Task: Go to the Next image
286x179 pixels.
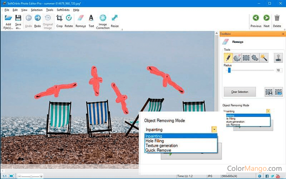Action: click(266, 20)
